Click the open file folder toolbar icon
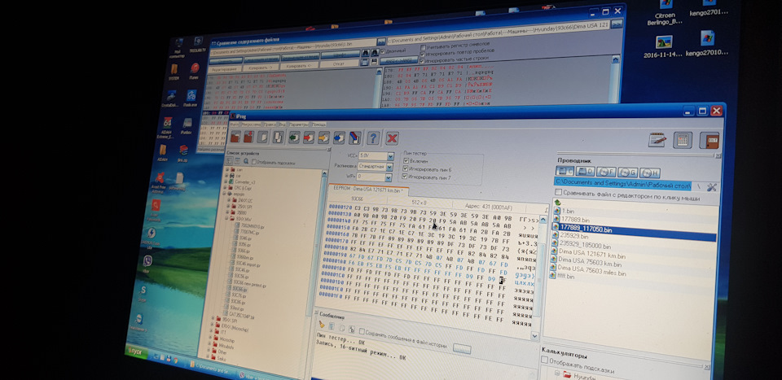Image resolution: width=782 pixels, height=380 pixels. [235, 137]
